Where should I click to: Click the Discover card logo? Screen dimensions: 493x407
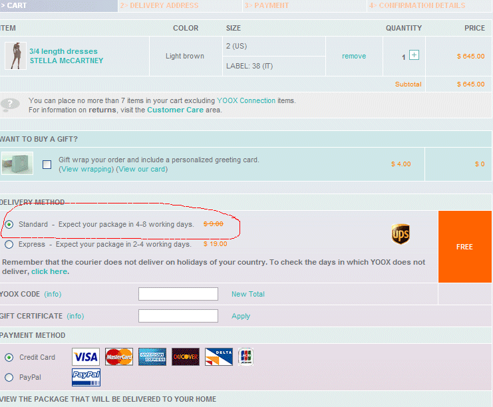186,356
